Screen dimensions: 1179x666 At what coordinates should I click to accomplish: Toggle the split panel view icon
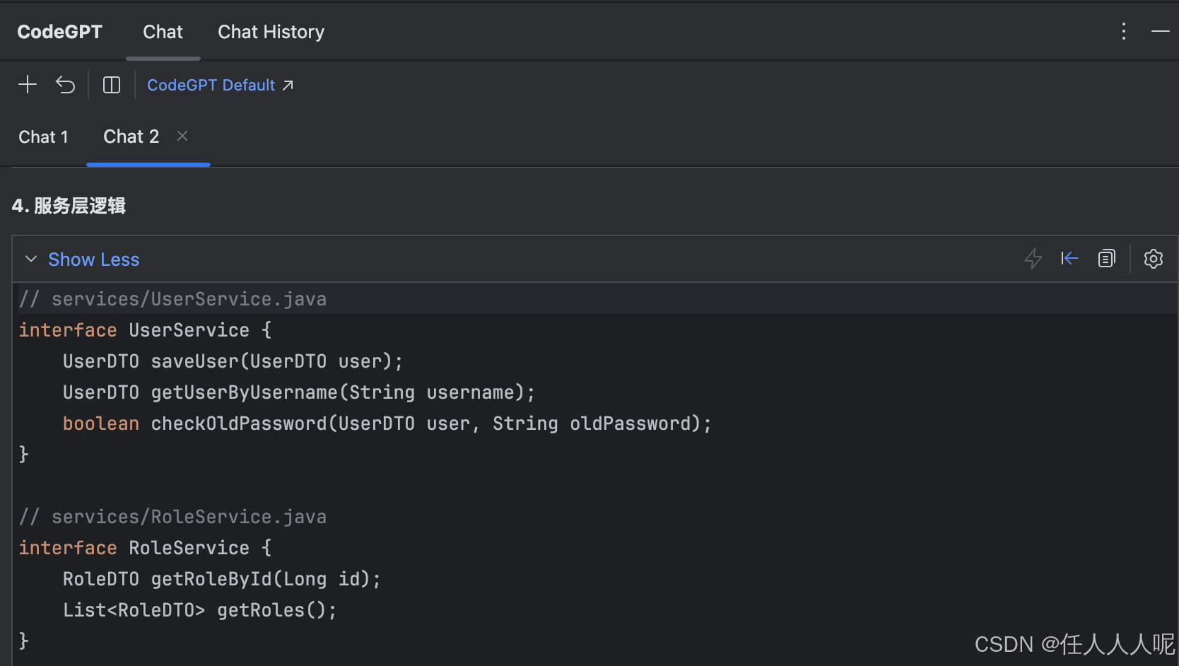tap(112, 85)
